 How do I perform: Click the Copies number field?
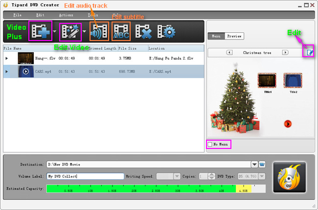[x=204, y=176]
